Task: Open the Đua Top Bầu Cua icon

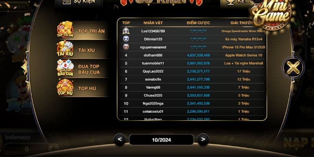Action: [65, 68]
